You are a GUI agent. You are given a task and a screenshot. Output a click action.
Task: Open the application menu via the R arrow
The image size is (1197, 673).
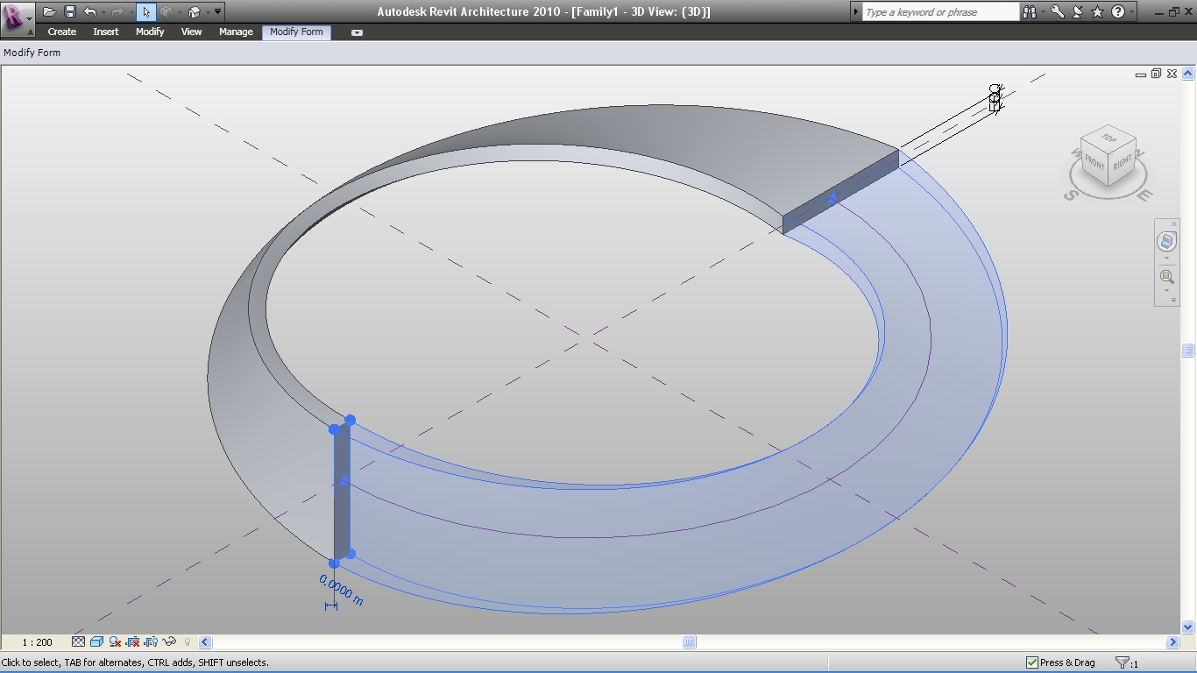tap(30, 18)
